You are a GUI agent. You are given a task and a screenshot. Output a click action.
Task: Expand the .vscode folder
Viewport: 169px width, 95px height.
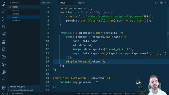click(24, 11)
